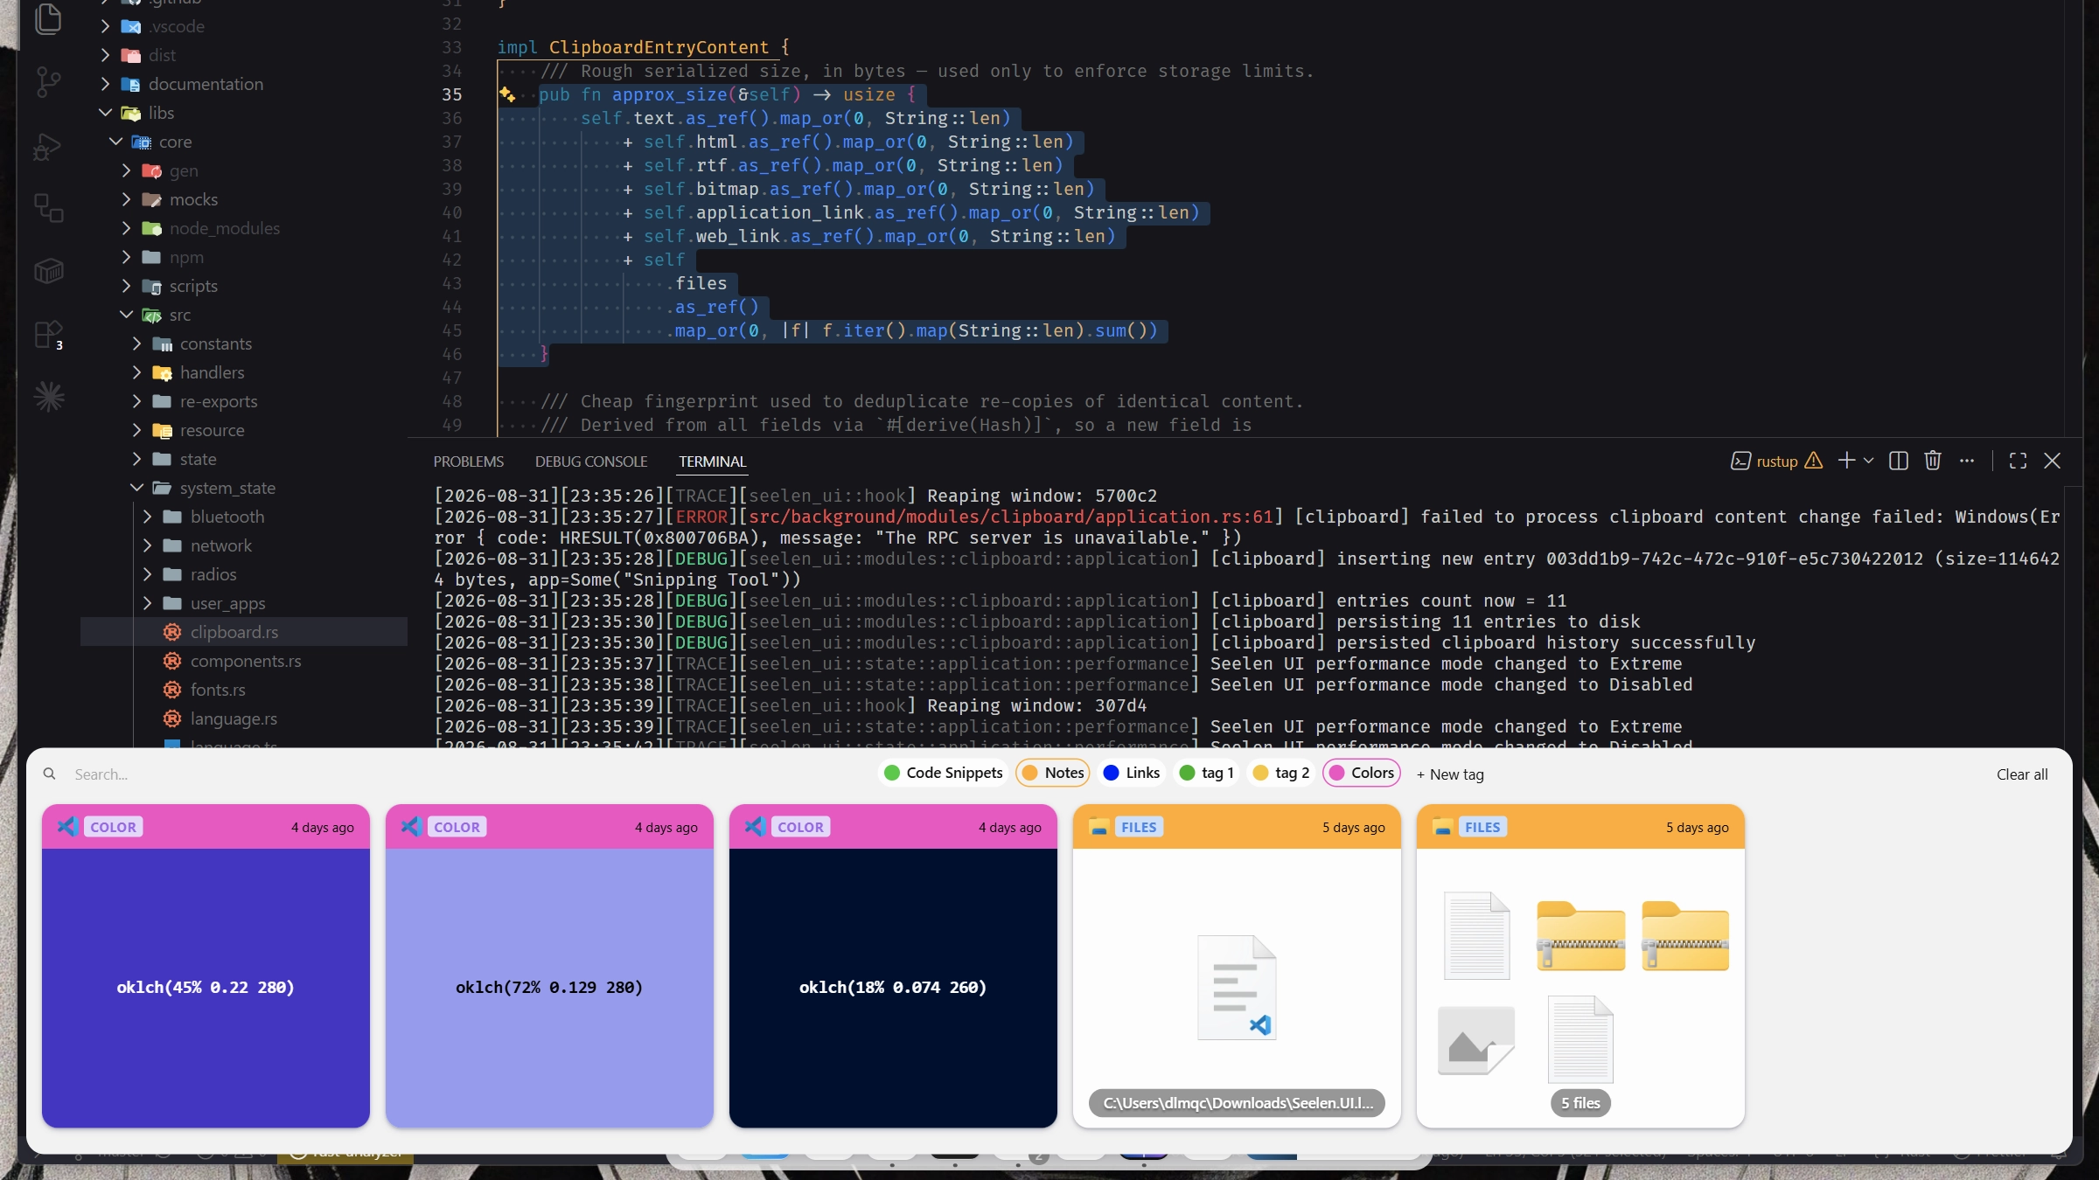Toggle the Notes tag filter
The image size is (2099, 1180).
[1053, 773]
